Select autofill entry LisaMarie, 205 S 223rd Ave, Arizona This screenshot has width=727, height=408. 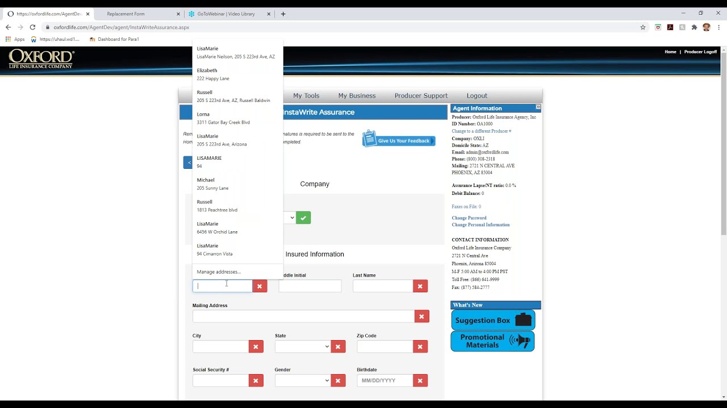click(237, 140)
